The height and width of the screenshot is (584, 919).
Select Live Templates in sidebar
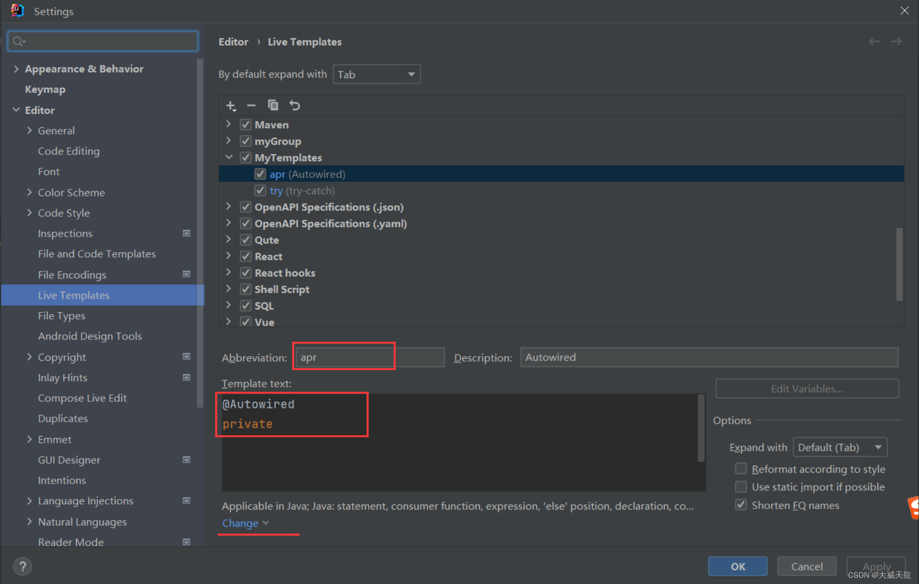pos(103,295)
